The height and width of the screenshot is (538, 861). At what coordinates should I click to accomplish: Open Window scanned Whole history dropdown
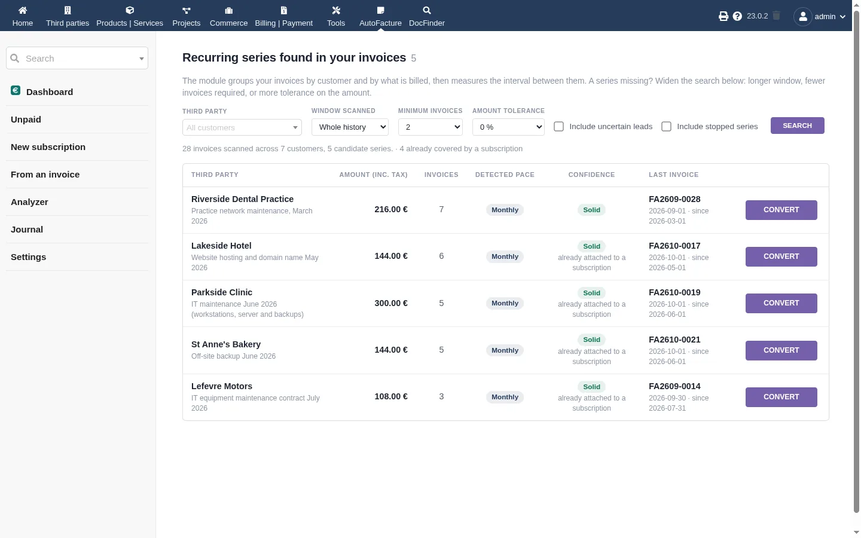(x=350, y=127)
